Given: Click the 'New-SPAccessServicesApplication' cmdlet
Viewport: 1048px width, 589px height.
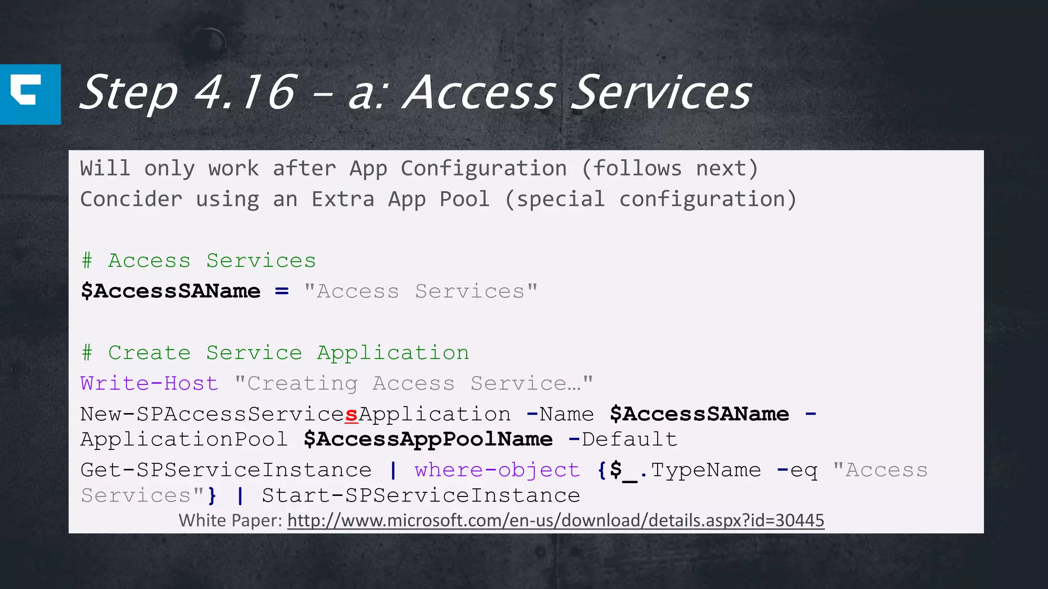Looking at the screenshot, I should 296,414.
